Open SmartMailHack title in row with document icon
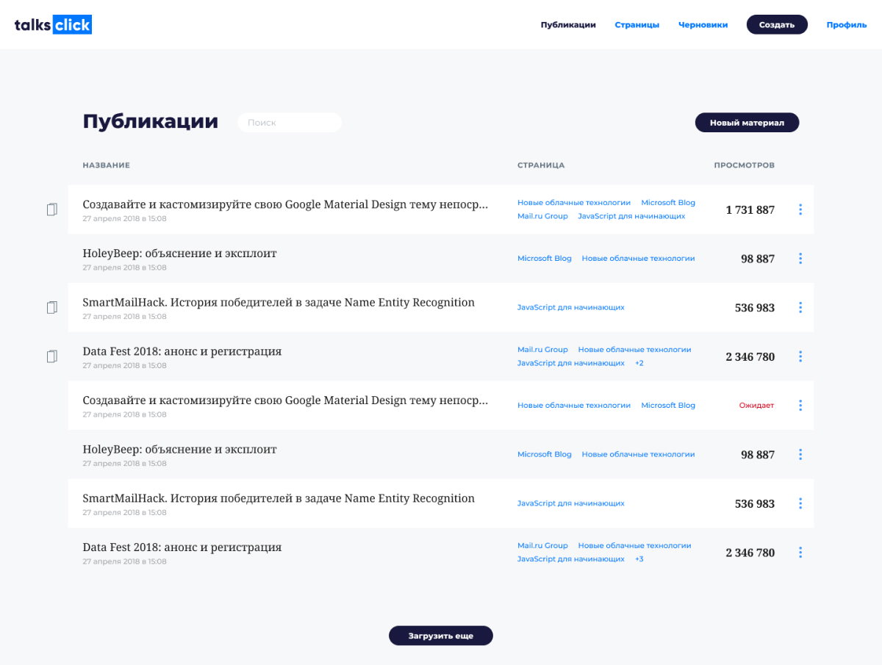882x665 pixels. (x=279, y=302)
